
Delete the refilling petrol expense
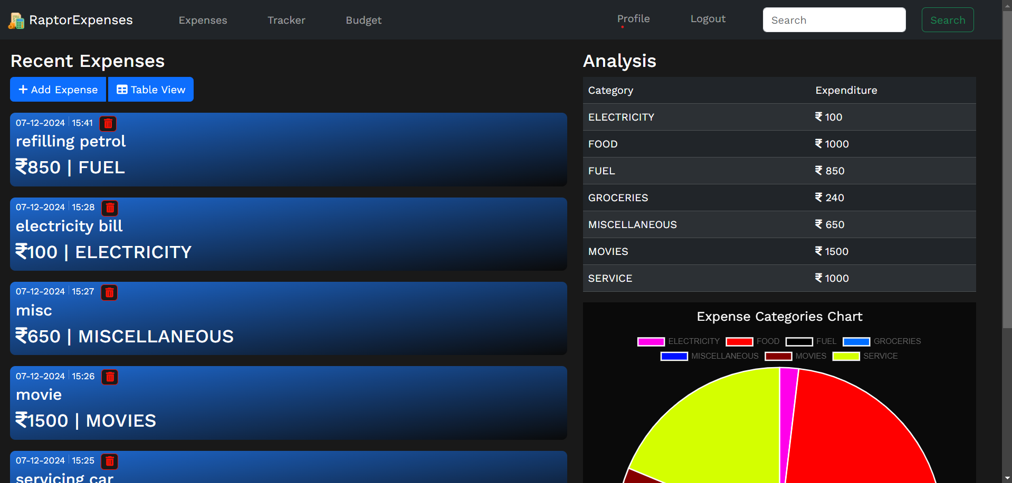pos(108,123)
